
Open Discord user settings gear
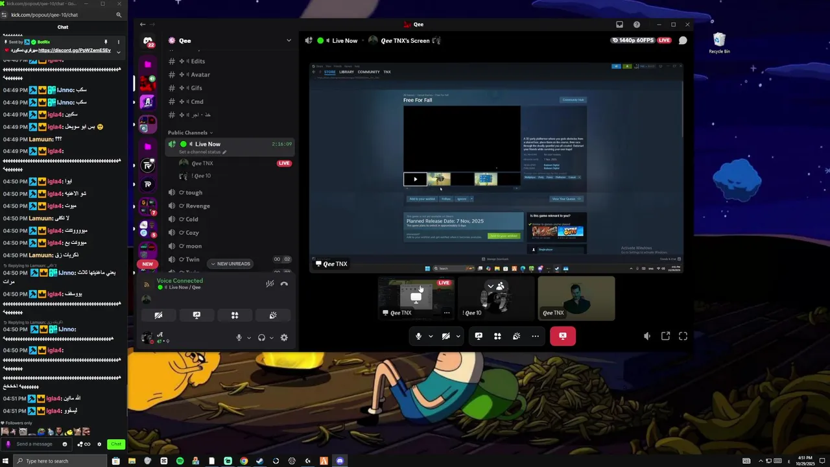(x=284, y=337)
